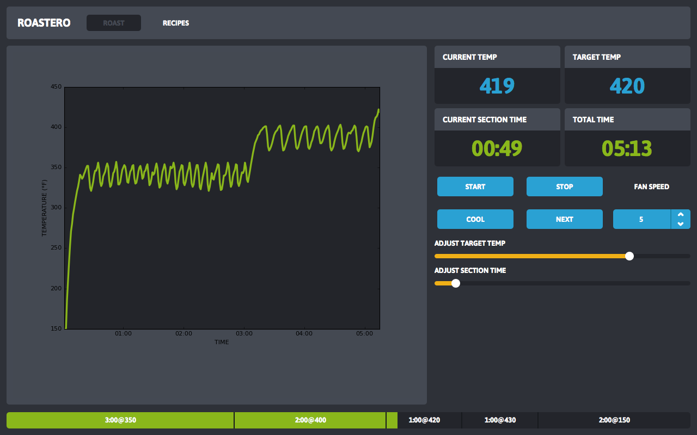Click the 01:00 tick on the time axis
Image resolution: width=697 pixels, height=435 pixels.
(124, 334)
